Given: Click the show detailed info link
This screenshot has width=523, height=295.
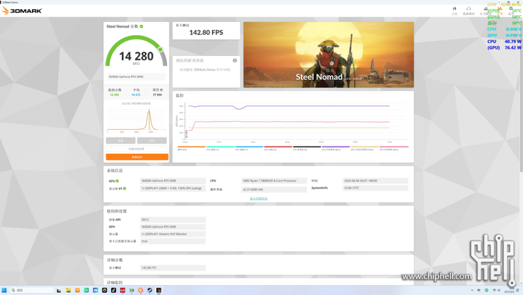Looking at the screenshot, I should (258, 198).
